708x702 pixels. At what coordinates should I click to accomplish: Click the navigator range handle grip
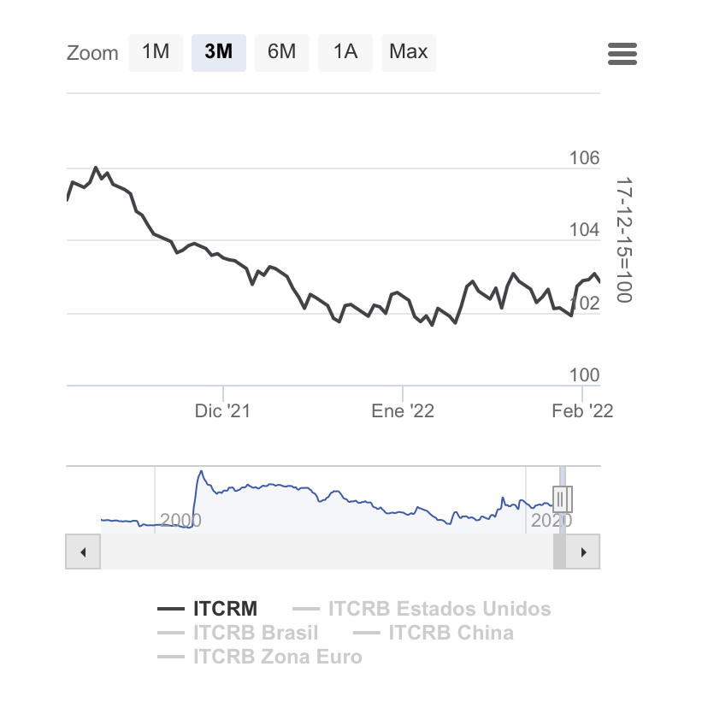click(x=562, y=498)
